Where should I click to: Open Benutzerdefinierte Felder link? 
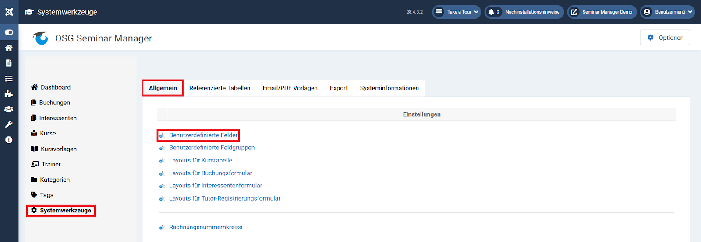[x=203, y=135]
